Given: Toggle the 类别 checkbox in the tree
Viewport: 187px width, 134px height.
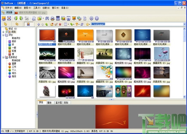Looking at the screenshot, I should pos(7,32).
